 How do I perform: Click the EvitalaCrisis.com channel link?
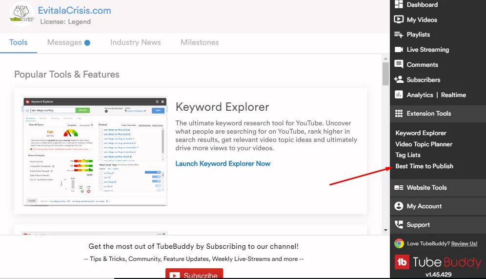pyautogui.click(x=74, y=11)
